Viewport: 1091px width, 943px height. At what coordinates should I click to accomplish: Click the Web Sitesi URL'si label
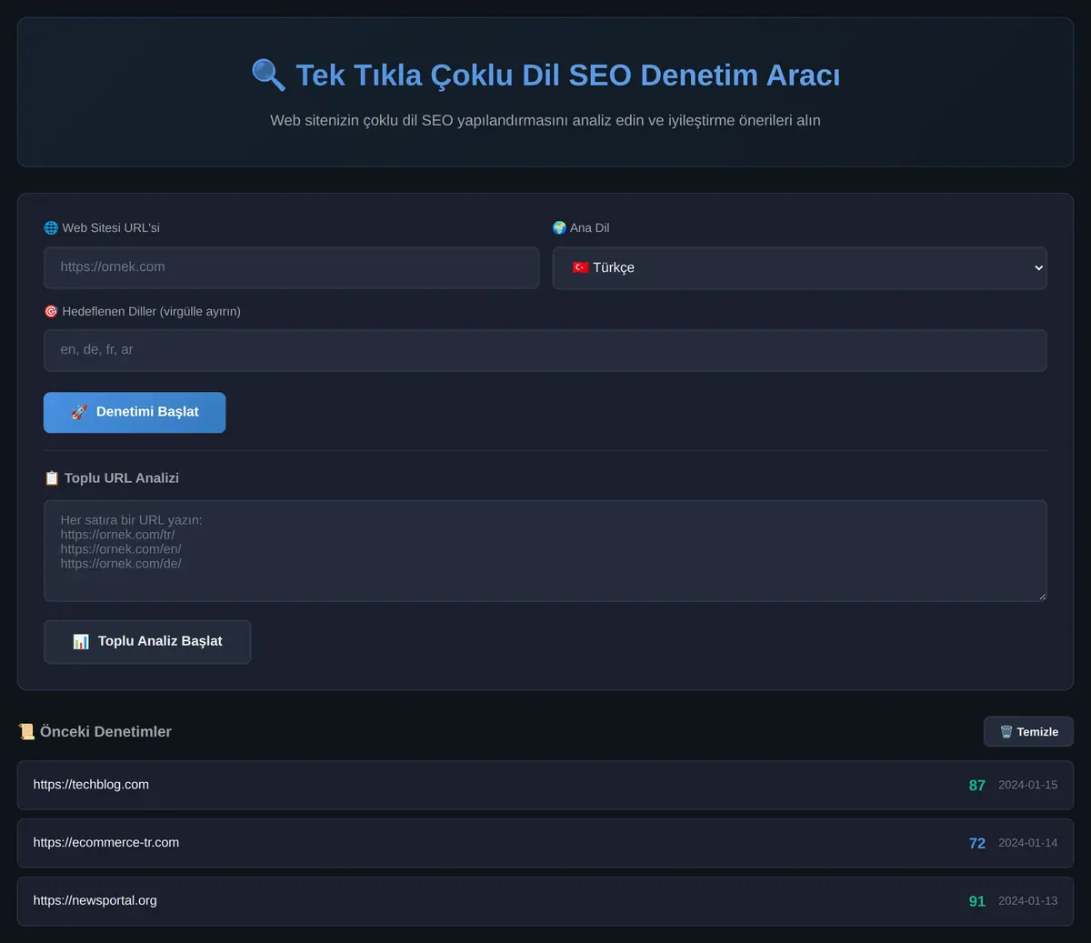pos(111,227)
